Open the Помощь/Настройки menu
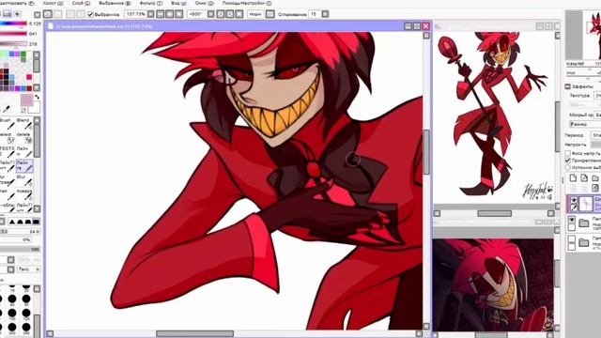The image size is (601, 338). pyautogui.click(x=247, y=3)
